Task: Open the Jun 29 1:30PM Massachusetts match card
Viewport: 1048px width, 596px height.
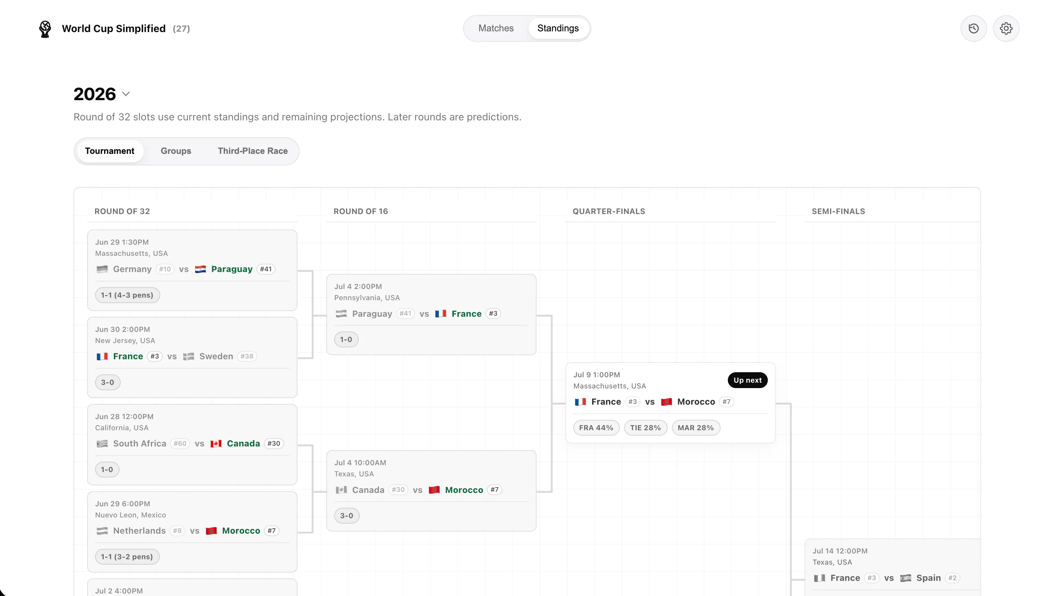Action: click(x=192, y=270)
